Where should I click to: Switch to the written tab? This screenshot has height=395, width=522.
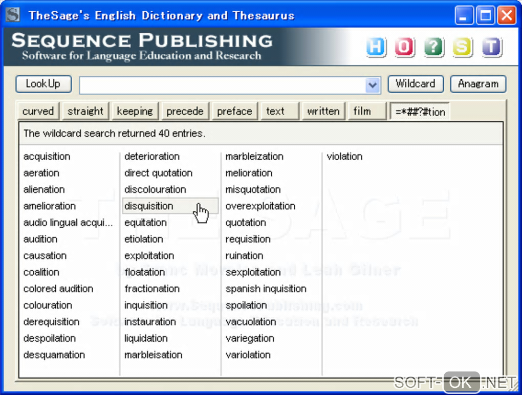click(x=323, y=111)
